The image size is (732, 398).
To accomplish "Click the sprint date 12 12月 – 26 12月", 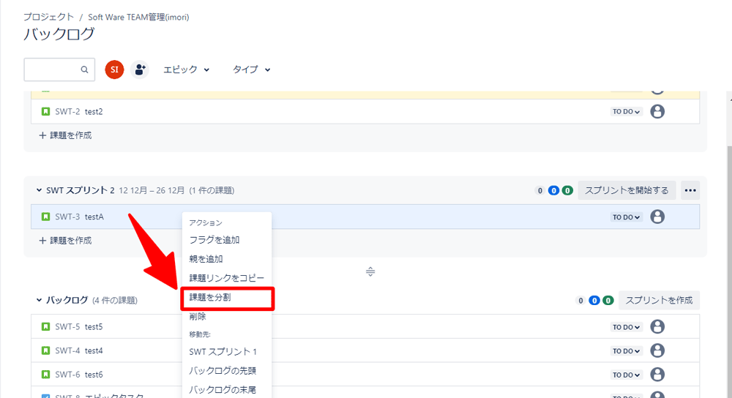I will (x=152, y=190).
